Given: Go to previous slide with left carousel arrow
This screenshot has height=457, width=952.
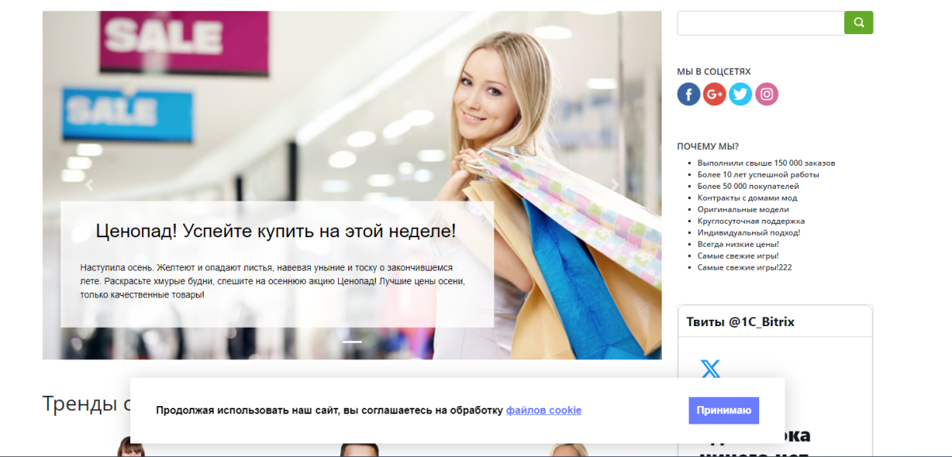Looking at the screenshot, I should coord(90,185).
